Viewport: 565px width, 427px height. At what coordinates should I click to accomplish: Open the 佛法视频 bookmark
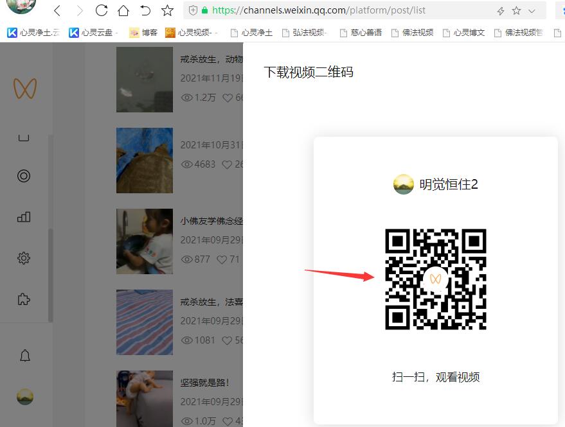[x=412, y=33]
